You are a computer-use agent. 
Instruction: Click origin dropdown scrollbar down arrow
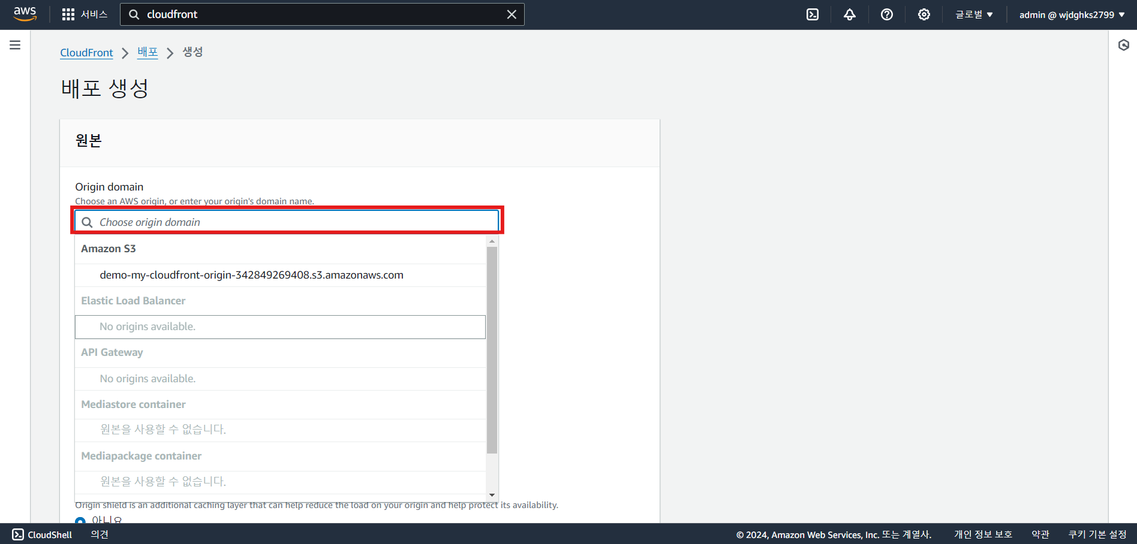pos(492,495)
